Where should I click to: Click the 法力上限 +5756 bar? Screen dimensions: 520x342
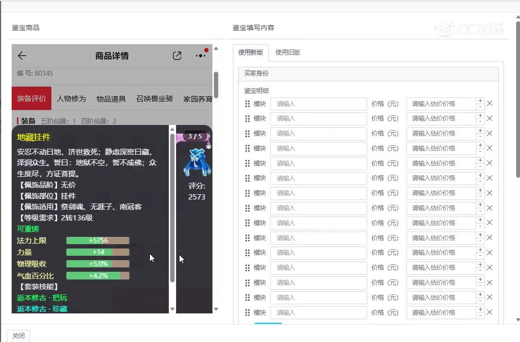point(98,240)
